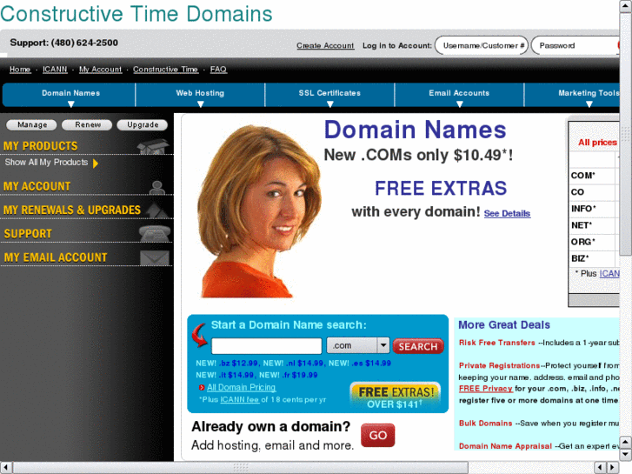The height and width of the screenshot is (474, 632).
Task: Click the red curved arrow in domain search box
Action: [x=199, y=336]
